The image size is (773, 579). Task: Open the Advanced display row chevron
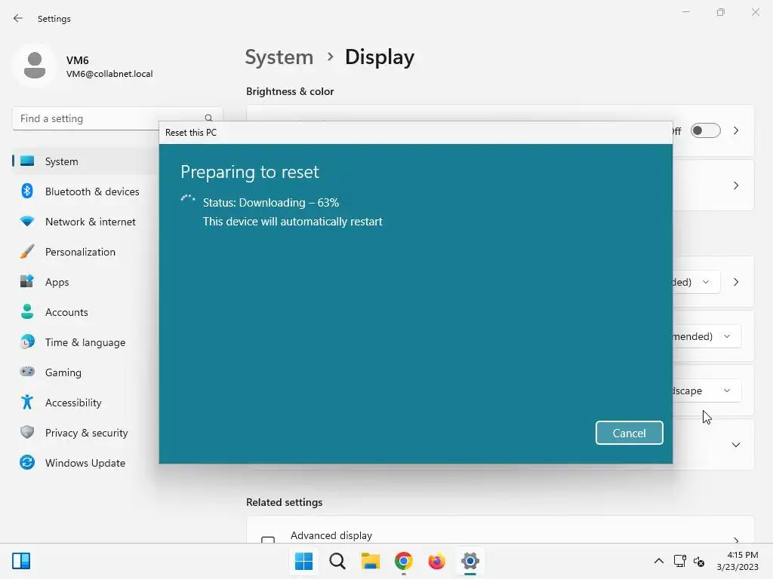pos(736,540)
